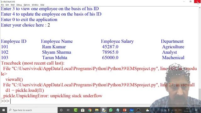The image size is (201, 113).
Task: Open the Options menu
Action: tap(27, 5)
